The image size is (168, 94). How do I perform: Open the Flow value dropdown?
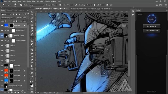click(72, 5)
